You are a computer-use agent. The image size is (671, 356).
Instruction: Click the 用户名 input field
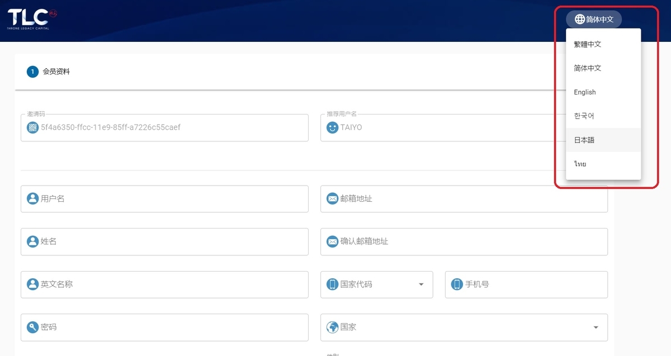(164, 199)
